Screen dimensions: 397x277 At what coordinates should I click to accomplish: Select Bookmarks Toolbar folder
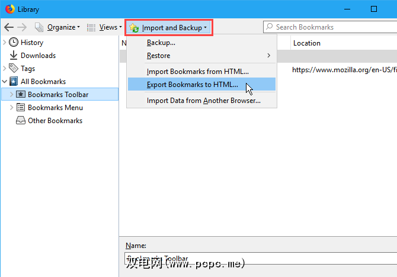pyautogui.click(x=60, y=94)
